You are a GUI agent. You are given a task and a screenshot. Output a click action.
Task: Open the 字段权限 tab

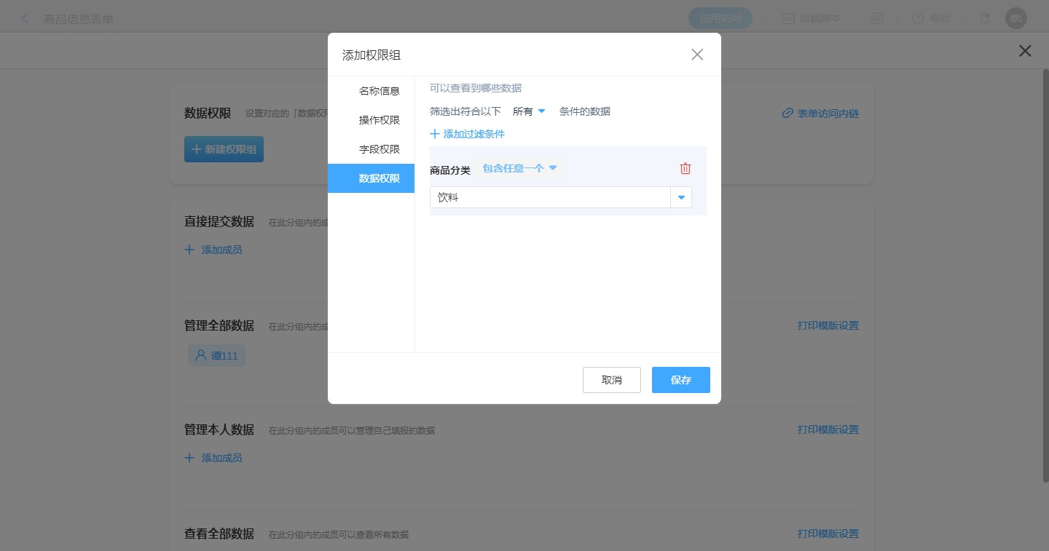[379, 149]
